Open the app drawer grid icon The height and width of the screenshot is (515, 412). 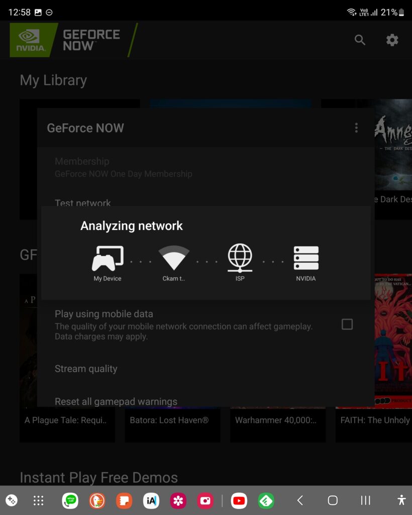tap(38, 500)
